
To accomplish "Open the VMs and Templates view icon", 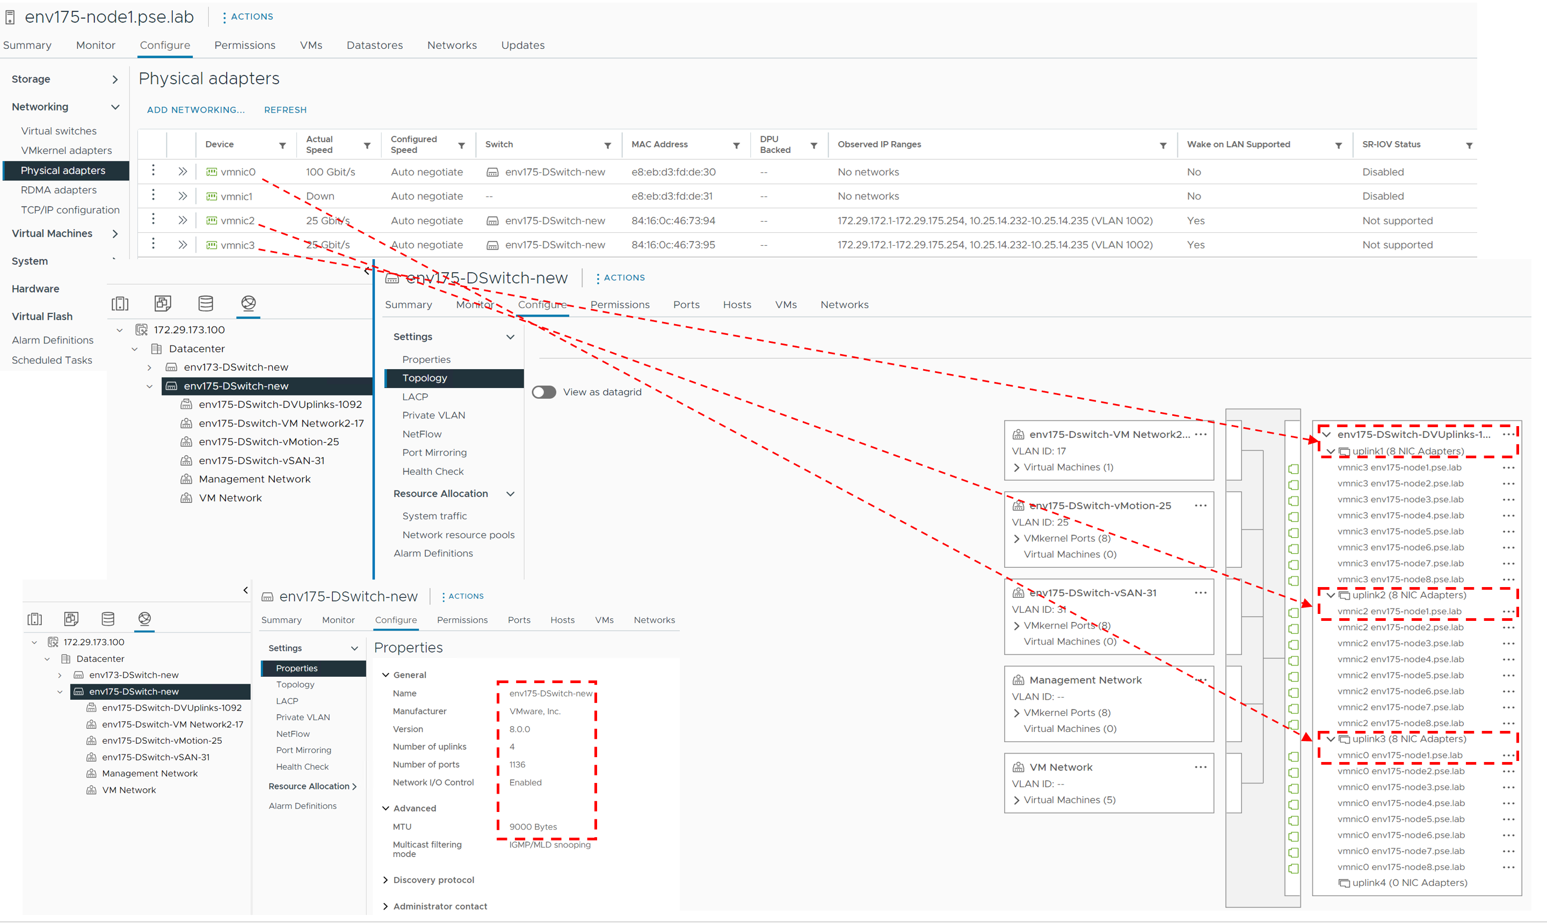I will point(162,303).
